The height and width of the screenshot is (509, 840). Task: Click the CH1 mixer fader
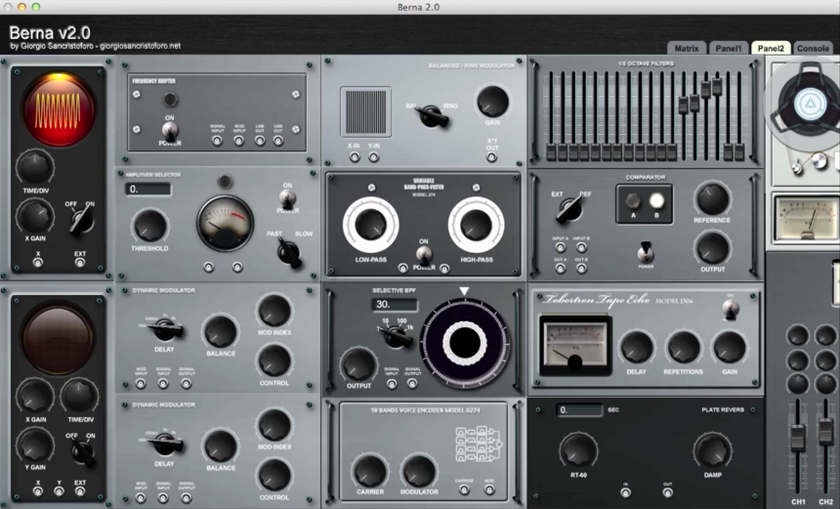coord(798,438)
